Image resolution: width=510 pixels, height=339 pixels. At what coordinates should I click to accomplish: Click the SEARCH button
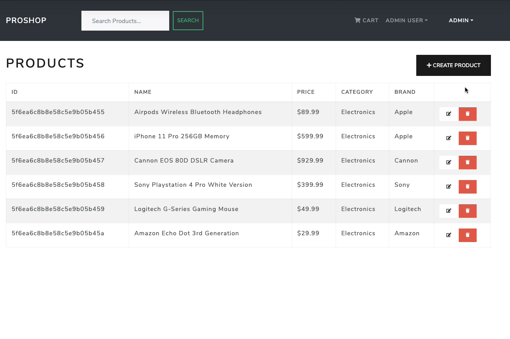(188, 20)
